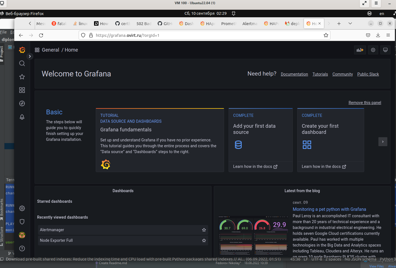The width and height of the screenshot is (396, 268).
Task: Close the current Home tab
Action: click(x=320, y=23)
